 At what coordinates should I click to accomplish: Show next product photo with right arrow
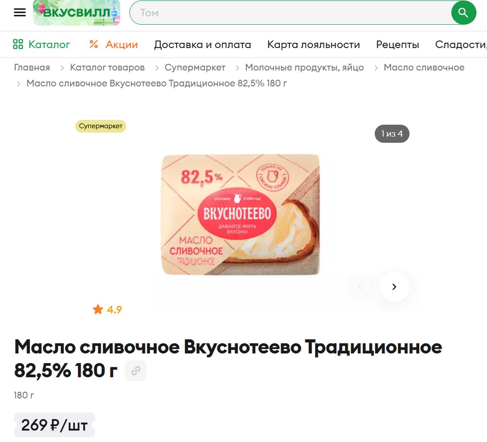click(394, 287)
